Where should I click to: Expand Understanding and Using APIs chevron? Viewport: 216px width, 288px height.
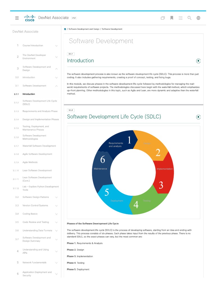[x=56, y=251]
